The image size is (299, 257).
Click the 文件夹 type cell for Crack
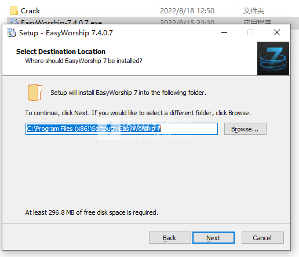[254, 11]
